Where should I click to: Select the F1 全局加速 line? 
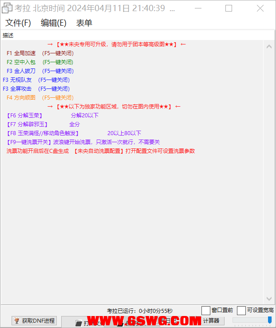(40, 53)
